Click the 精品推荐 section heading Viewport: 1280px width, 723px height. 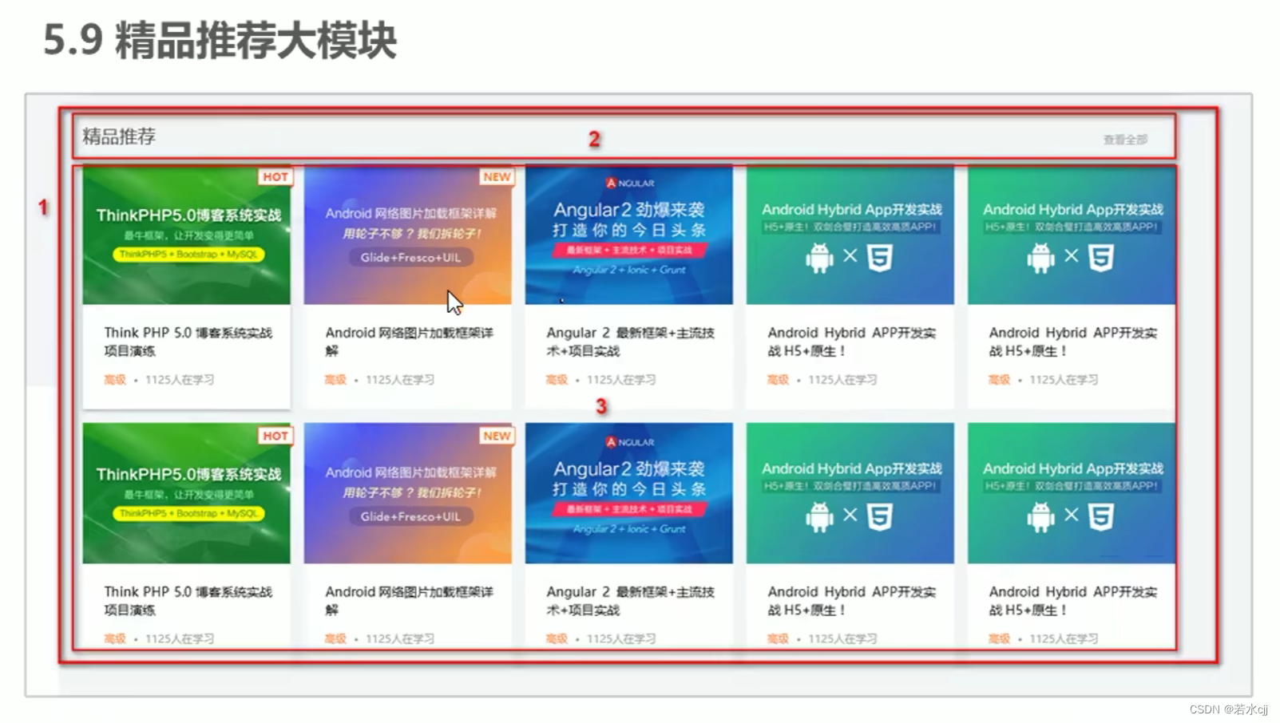tap(117, 136)
